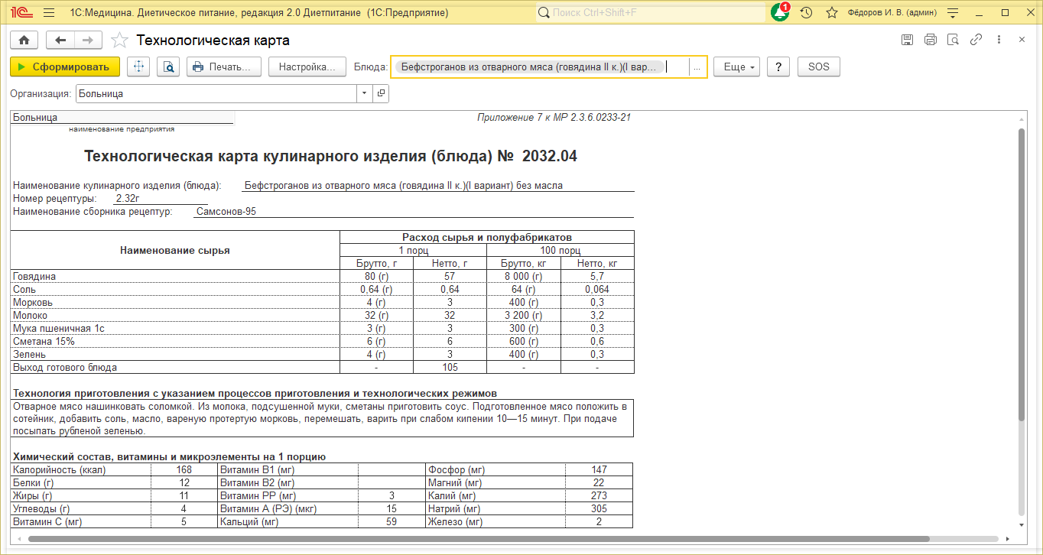Select the Морковь ingredient cell
This screenshot has width=1043, height=555.
pyautogui.click(x=175, y=302)
